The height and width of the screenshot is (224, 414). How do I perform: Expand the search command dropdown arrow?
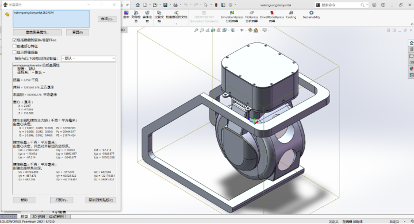367,5
